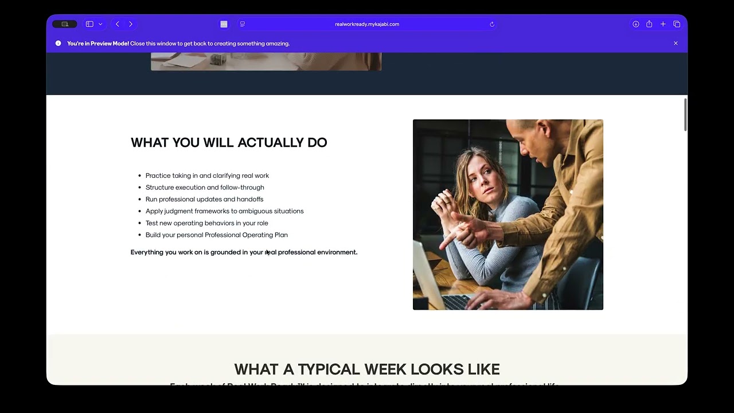The height and width of the screenshot is (413, 734).
Task: Click the 'You're in Preview Mode!' banner text
Action: 98,43
